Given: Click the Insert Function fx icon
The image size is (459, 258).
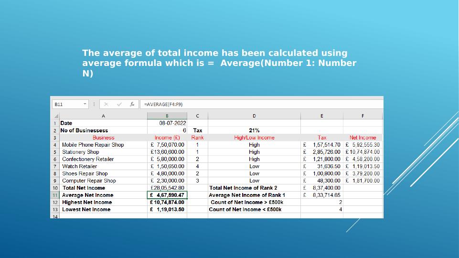Looking at the screenshot, I should 132,104.
